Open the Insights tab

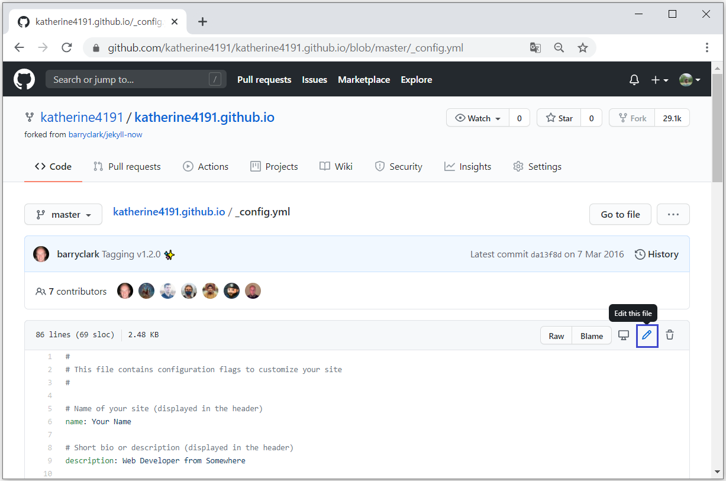(468, 167)
